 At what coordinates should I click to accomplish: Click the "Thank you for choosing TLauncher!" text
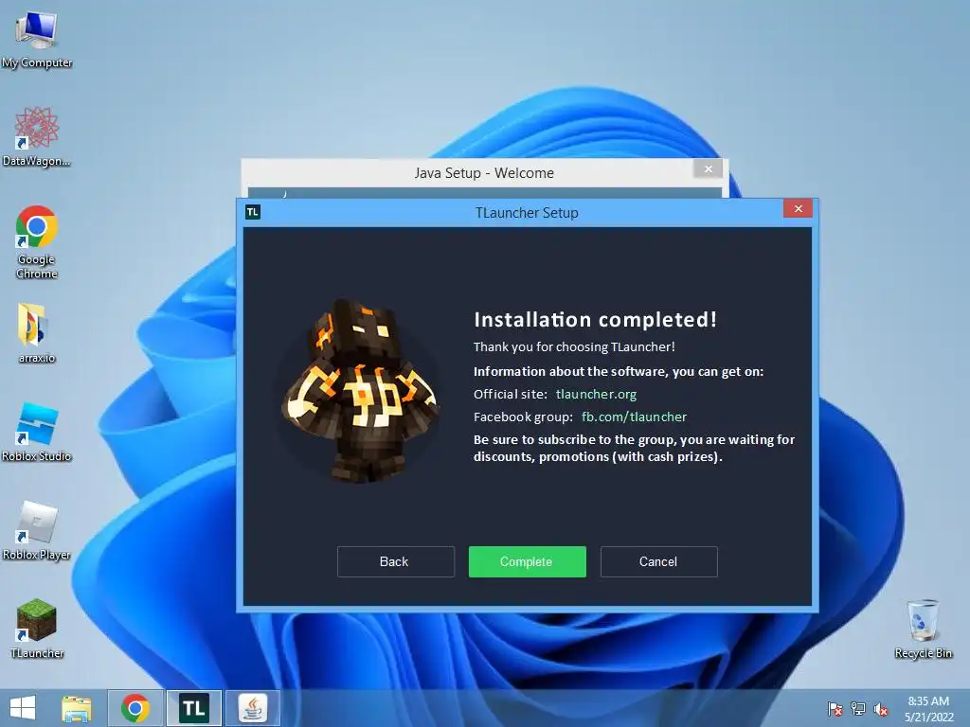point(574,346)
